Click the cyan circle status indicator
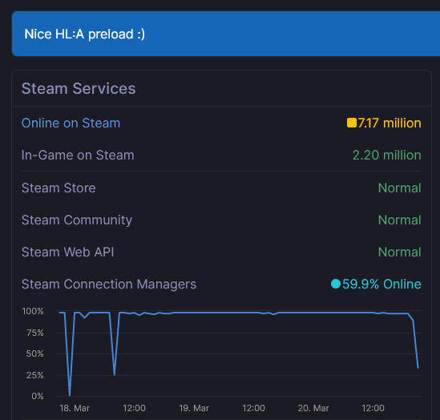Viewport: 440px width, 420px height. pos(336,284)
